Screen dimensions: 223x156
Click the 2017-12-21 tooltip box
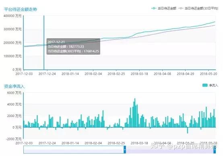pos(73,47)
